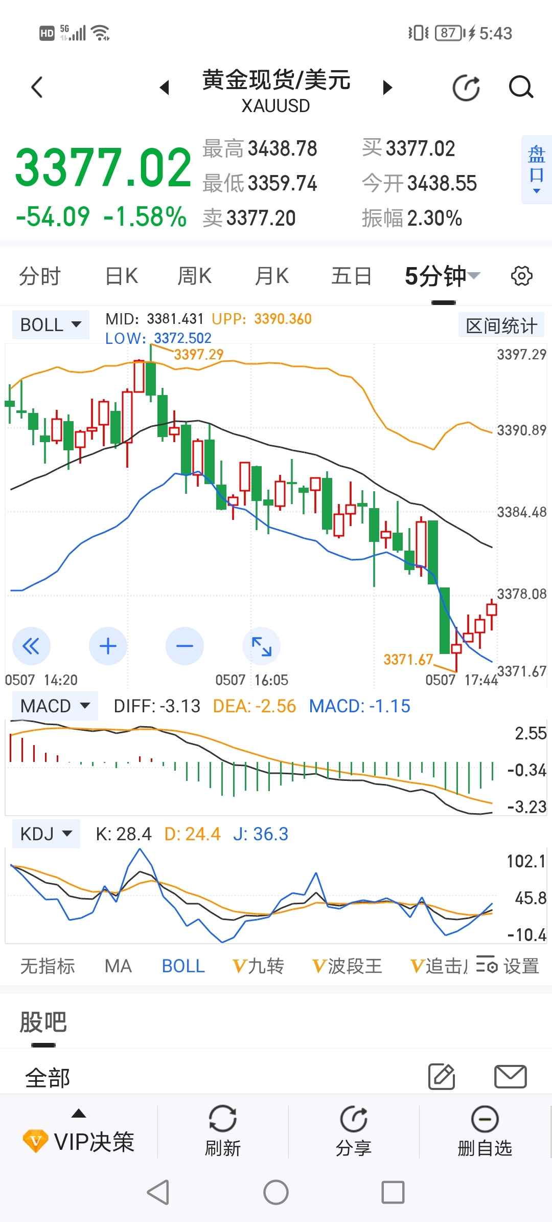Viewport: 552px width, 1222px height.
Task: Tap the 分享 share button
Action: point(354,1132)
